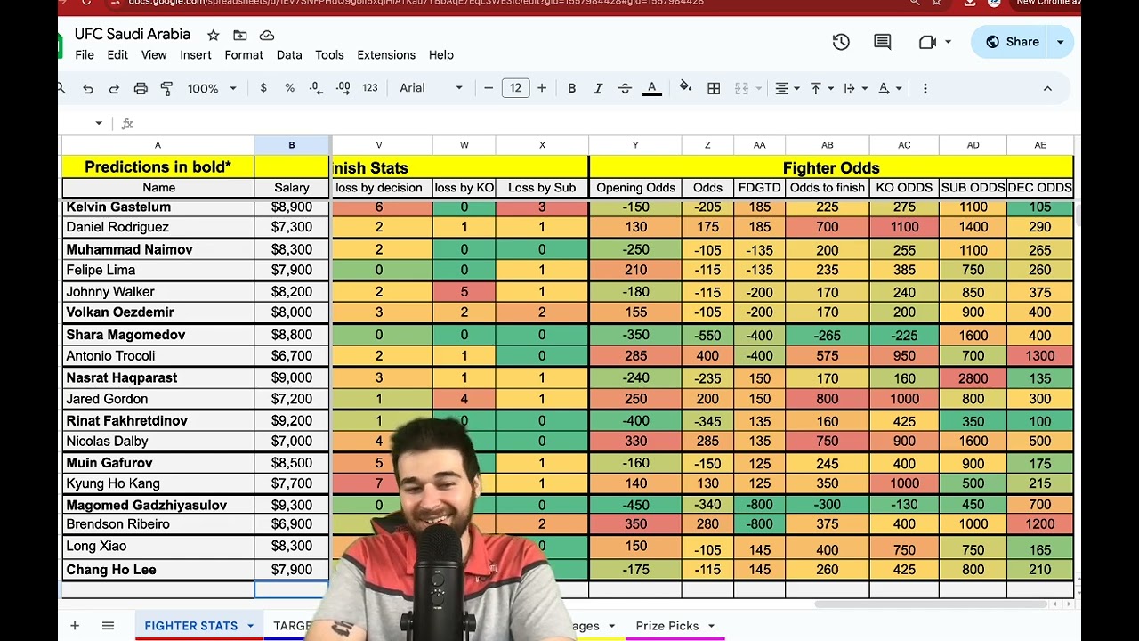Check the cloud save status icon
The width and height of the screenshot is (1139, 641).
[x=267, y=35]
